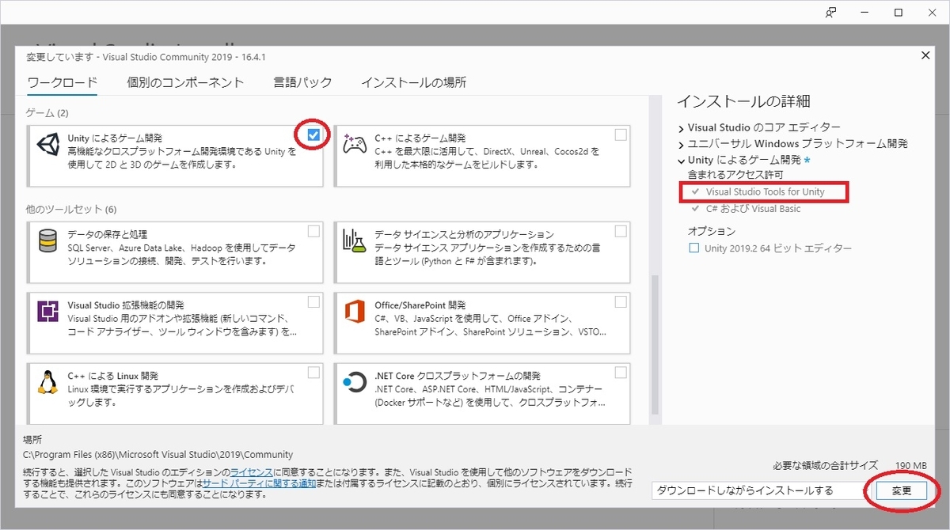Click the install path C:\Program Files (x86) text
This screenshot has height=530, width=950.
158,455
